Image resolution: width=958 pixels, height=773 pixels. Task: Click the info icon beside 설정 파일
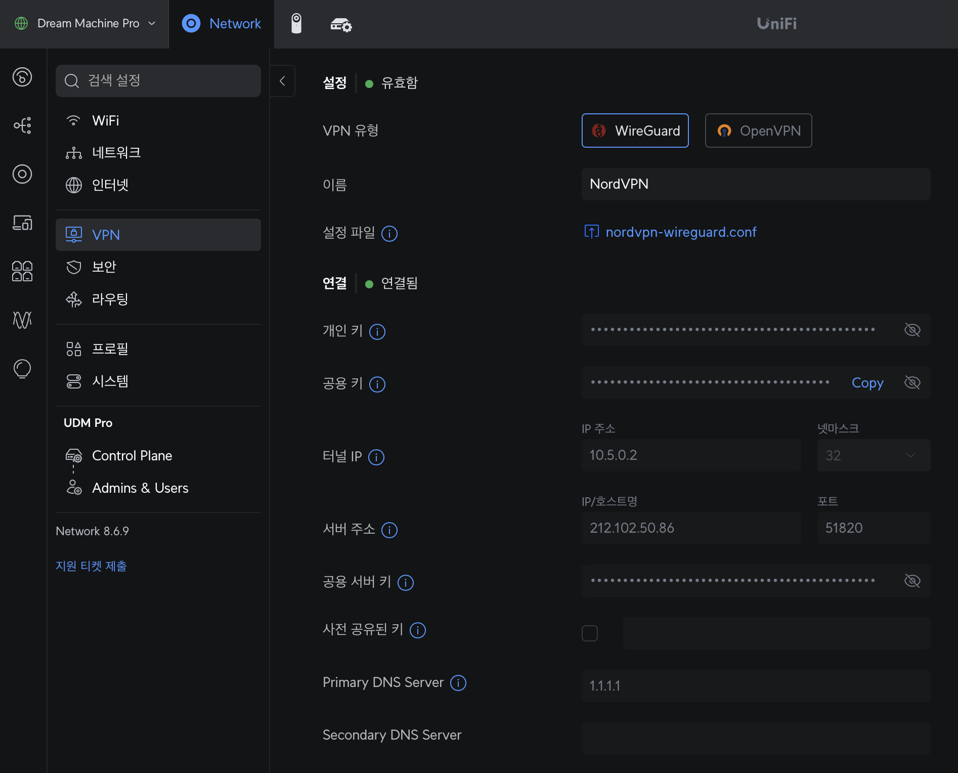[x=389, y=234]
